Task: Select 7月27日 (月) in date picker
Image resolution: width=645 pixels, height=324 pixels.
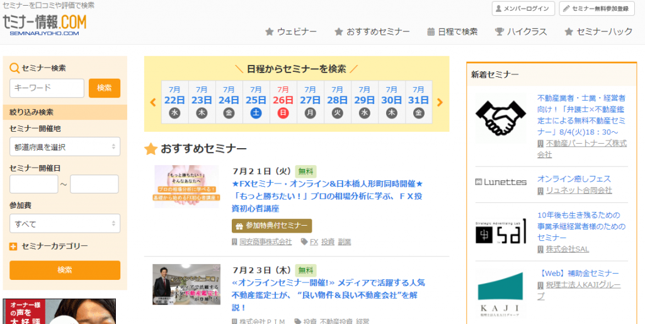Action: coord(310,102)
